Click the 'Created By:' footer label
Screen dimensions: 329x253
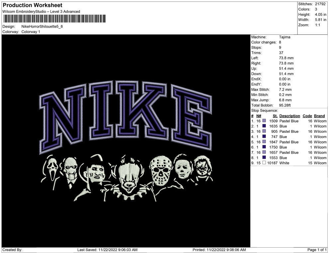click(12, 250)
